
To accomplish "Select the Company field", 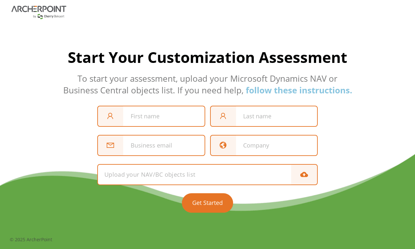I will pyautogui.click(x=264, y=145).
